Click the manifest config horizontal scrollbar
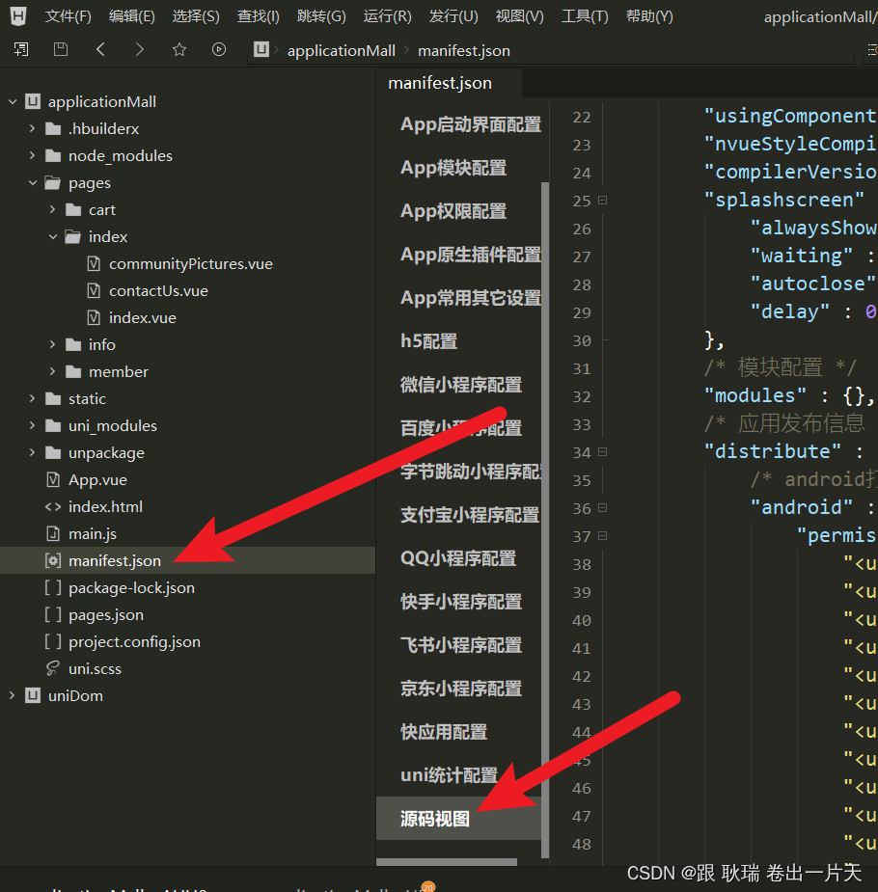This screenshot has width=878, height=892. [447, 861]
